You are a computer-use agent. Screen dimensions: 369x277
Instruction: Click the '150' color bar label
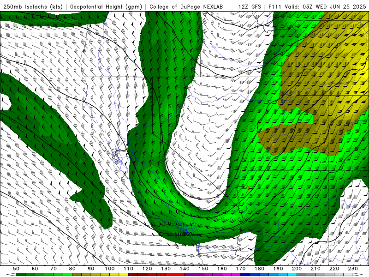tap(203, 269)
